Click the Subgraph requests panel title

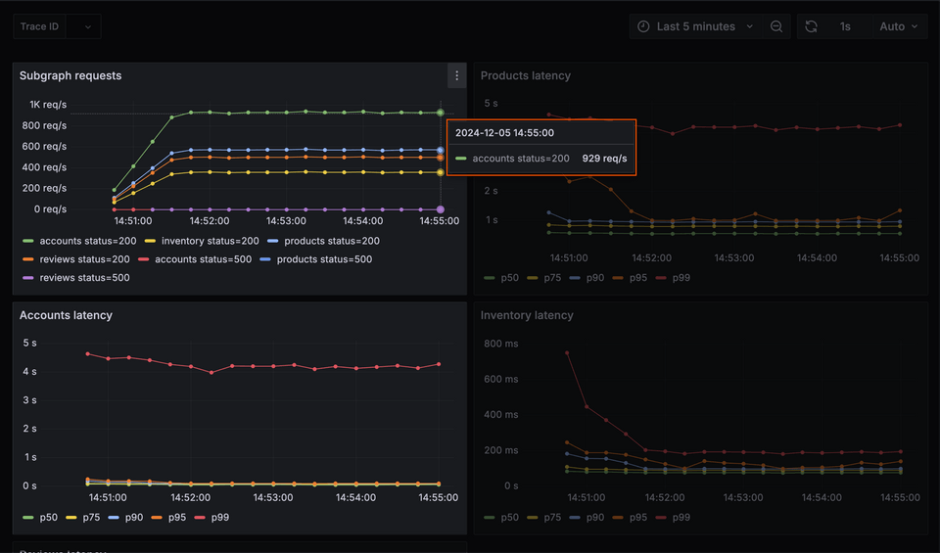point(70,75)
